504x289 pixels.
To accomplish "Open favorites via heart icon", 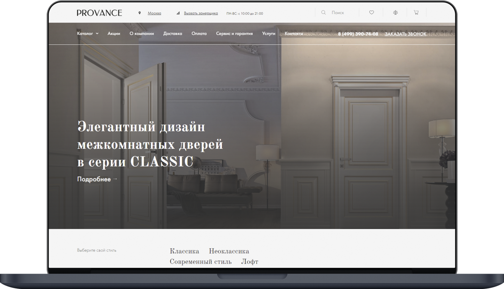I will coord(371,13).
